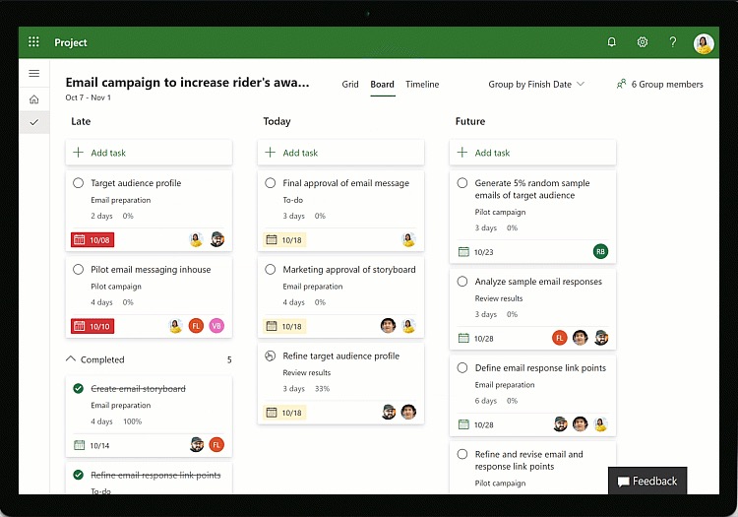Mark Define email response link points complete
The image size is (738, 517).
coord(462,367)
